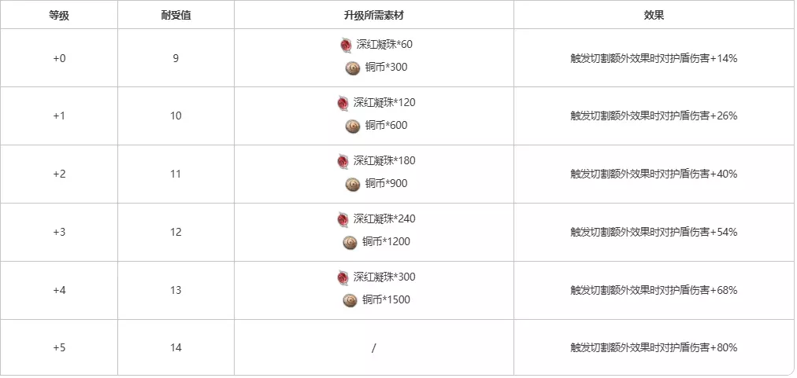This screenshot has width=797, height=378.
Task: Click the 效果 column header
Action: pos(654,15)
